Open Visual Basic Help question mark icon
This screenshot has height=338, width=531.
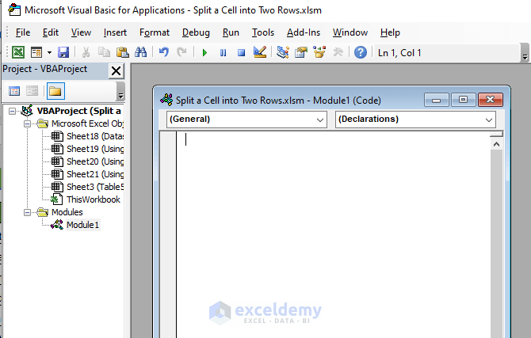(x=361, y=52)
